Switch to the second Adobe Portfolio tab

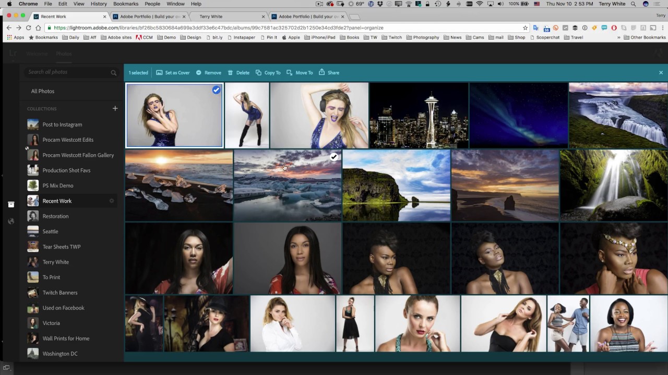click(306, 16)
